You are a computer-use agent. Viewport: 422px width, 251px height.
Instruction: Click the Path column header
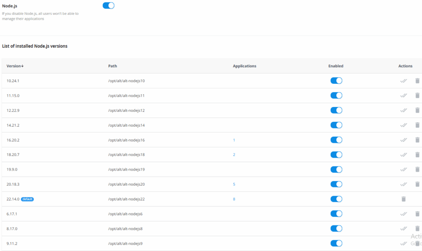(112, 66)
